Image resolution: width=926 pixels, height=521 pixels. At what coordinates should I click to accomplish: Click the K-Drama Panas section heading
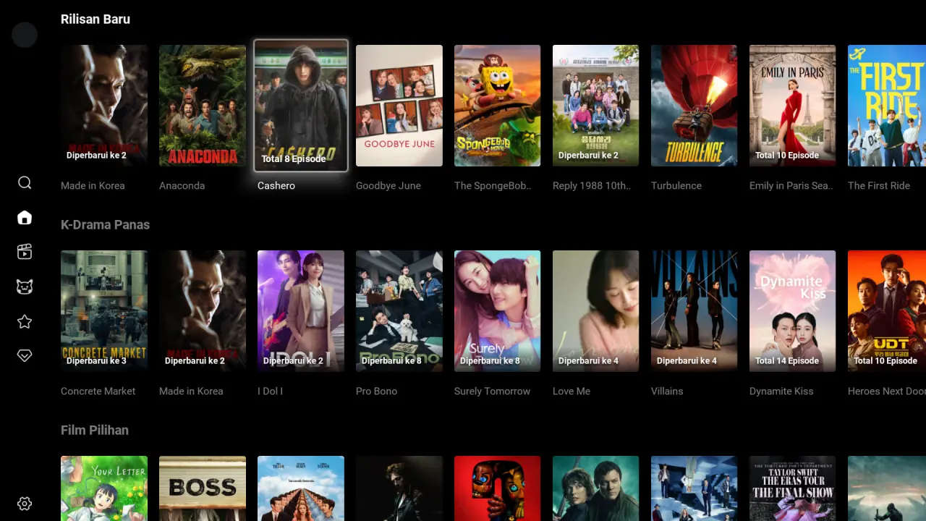pyautogui.click(x=105, y=224)
